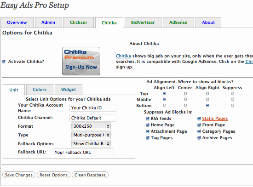Image resolution: width=253 pixels, height=187 pixels.
Task: Choose Align Right for the Middle ad
Action: pyautogui.click(x=207, y=99)
